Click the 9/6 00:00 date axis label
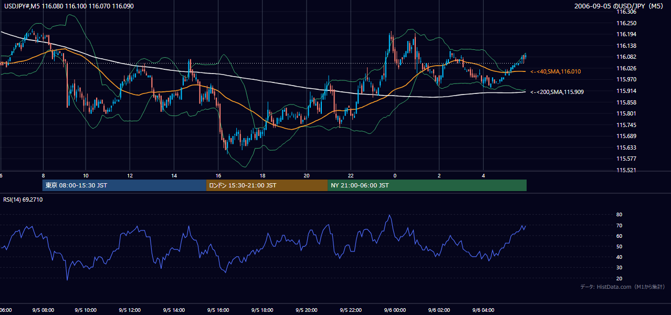 [x=396, y=310]
